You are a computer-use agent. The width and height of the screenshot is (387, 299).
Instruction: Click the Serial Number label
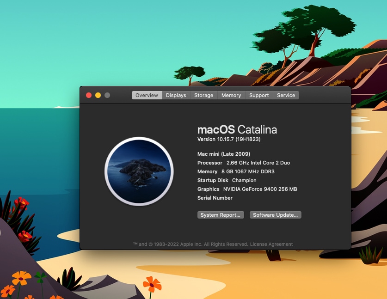pyautogui.click(x=215, y=198)
